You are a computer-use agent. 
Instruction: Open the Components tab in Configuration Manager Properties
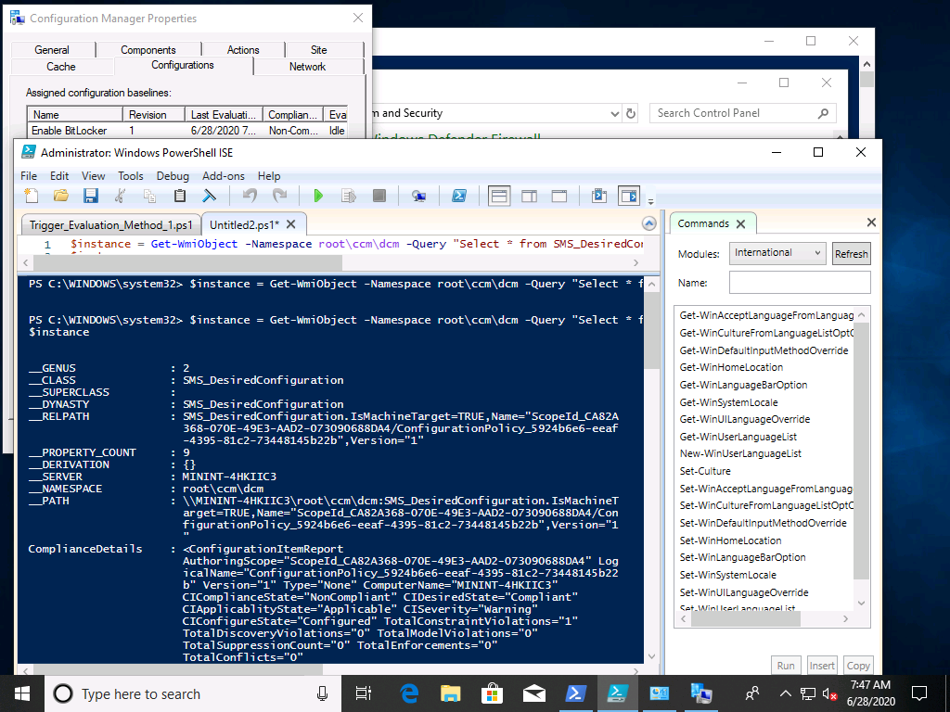point(148,50)
